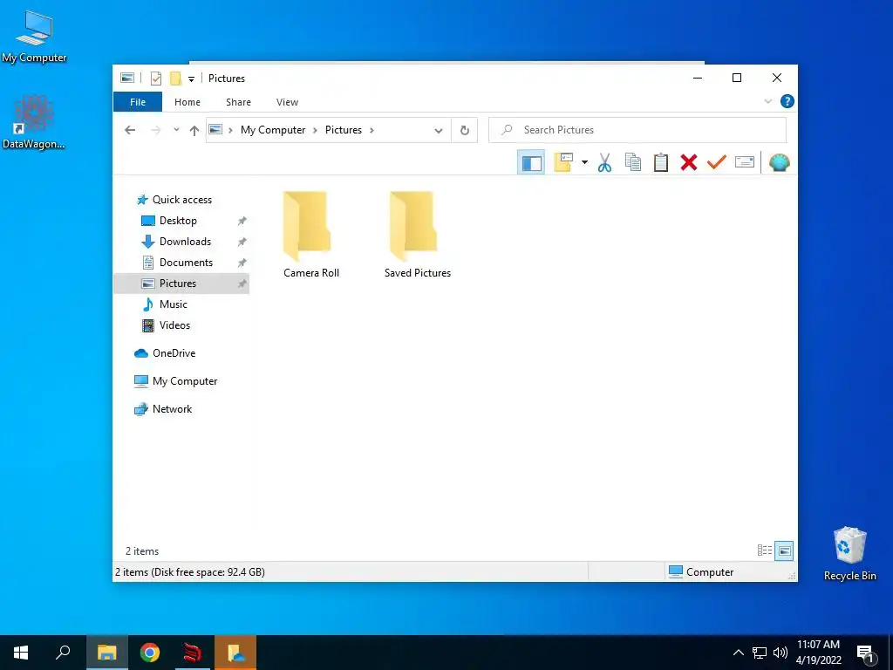Click Computer in the status bar
893x670 pixels.
(x=701, y=572)
